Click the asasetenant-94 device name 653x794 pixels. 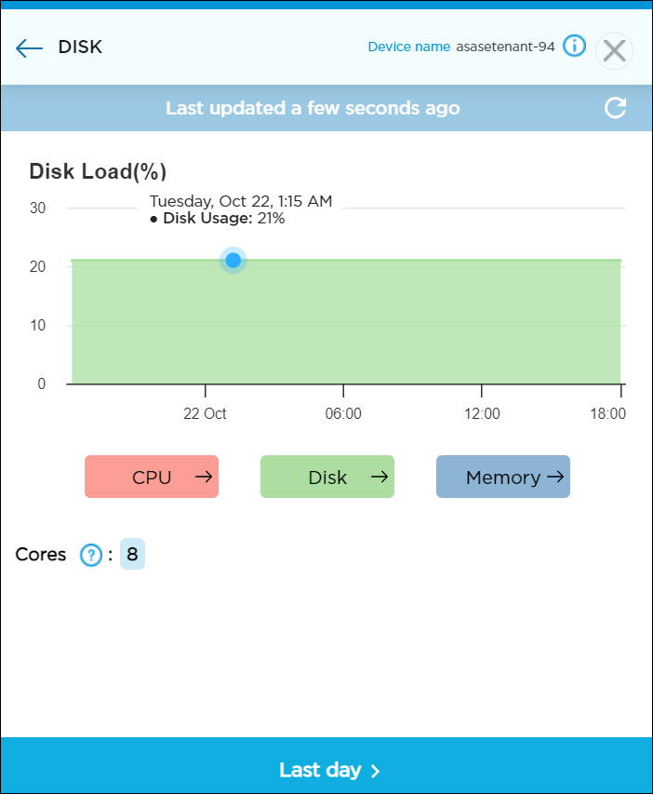507,46
